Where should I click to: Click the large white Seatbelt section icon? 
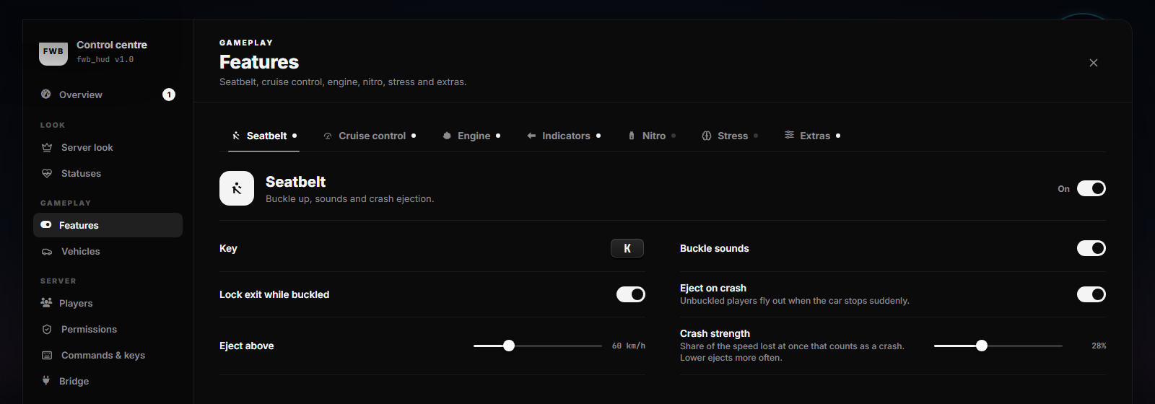(237, 188)
